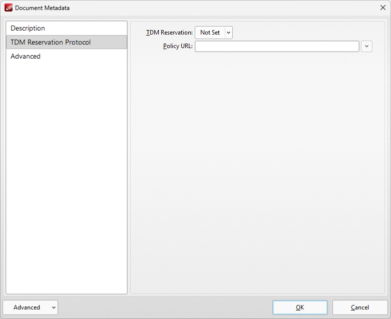Expand the Policy URL arrow button
Viewport: 391px width, 319px height.
tap(366, 47)
